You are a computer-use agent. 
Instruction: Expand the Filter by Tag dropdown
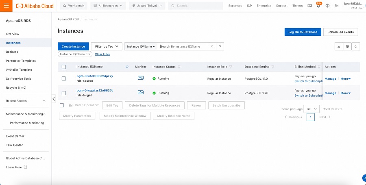(106, 46)
